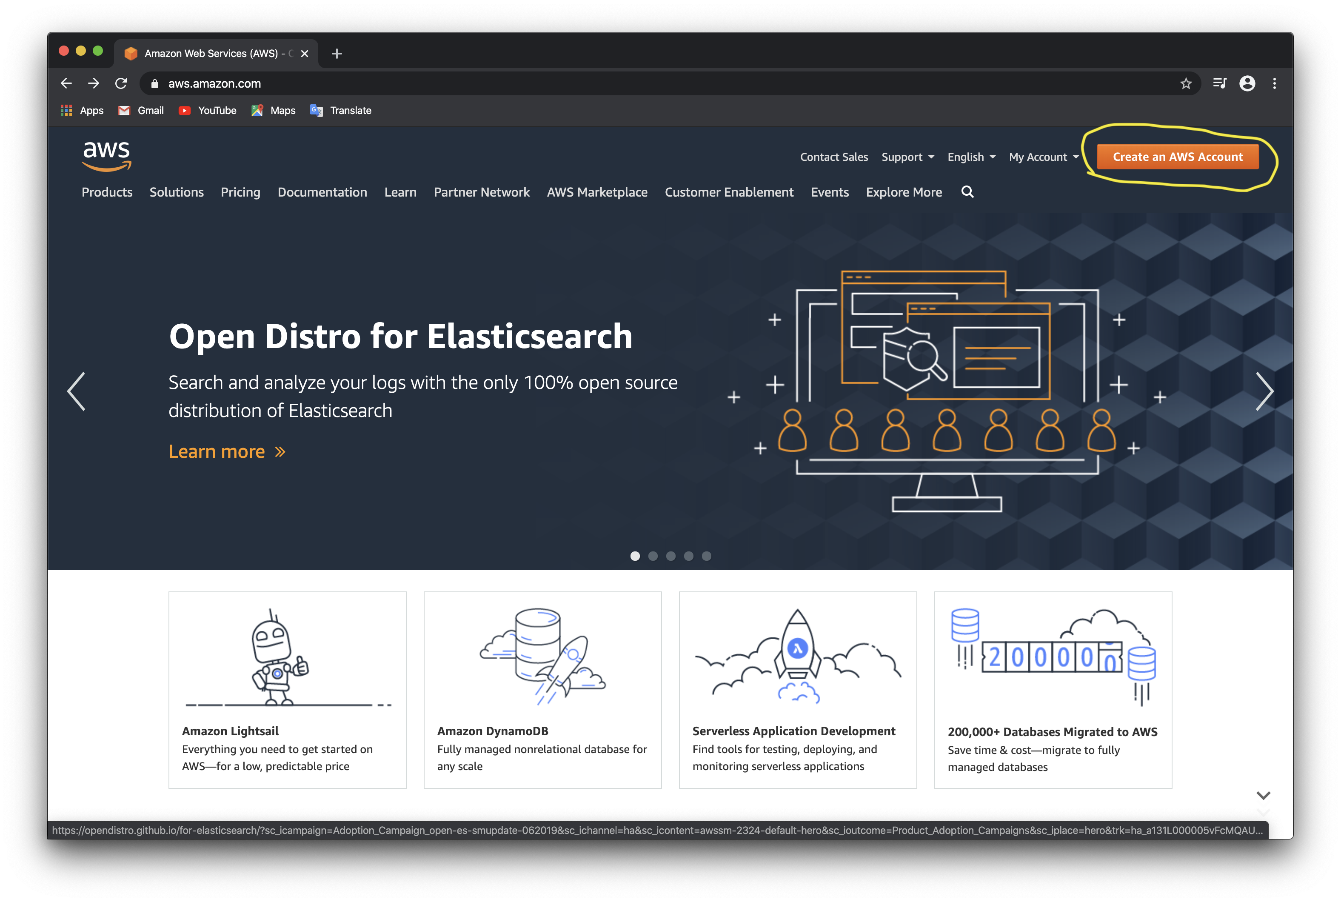Viewport: 1341px width, 902px height.
Task: Open the 200,000+ Databases Migrated card
Action: (x=1053, y=690)
